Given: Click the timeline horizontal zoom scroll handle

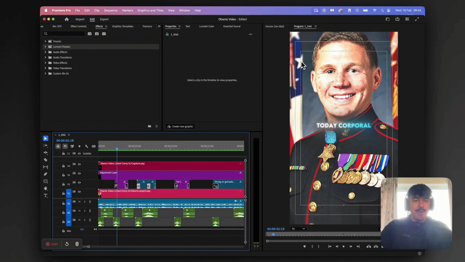Looking at the screenshot, I should pyautogui.click(x=89, y=247).
